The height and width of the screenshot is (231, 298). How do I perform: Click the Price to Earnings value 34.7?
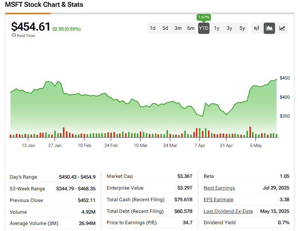coord(188,222)
